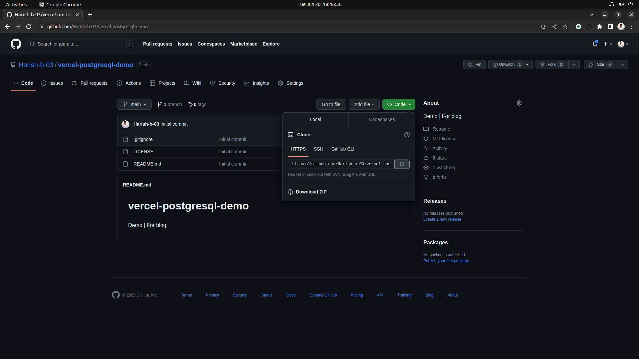Toggle the green Code dropdown button
The width and height of the screenshot is (639, 359).
399,104
